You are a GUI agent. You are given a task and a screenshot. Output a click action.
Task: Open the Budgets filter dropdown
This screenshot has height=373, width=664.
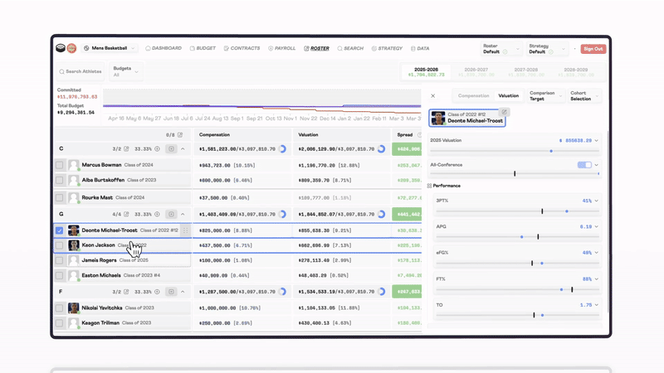126,71
